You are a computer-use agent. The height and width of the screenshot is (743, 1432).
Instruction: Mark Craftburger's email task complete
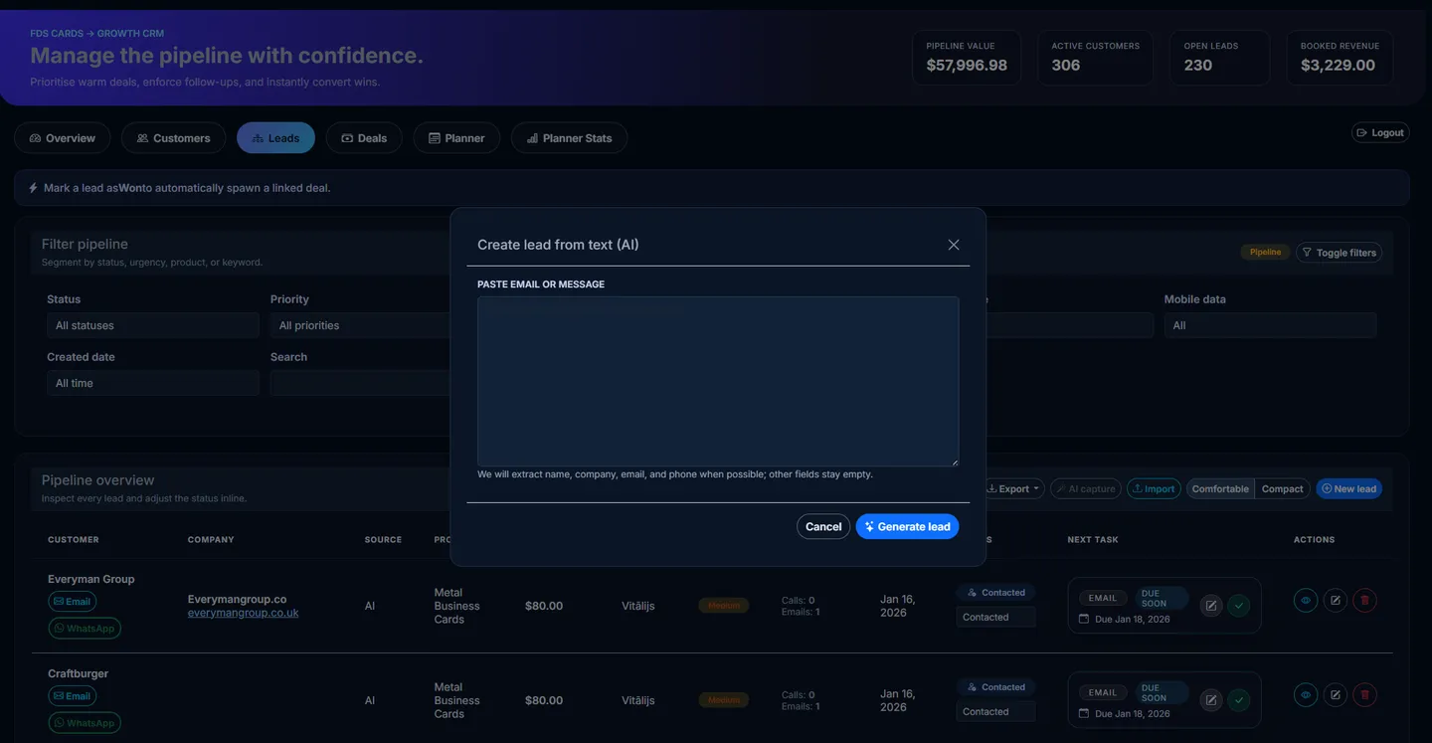click(x=1238, y=700)
